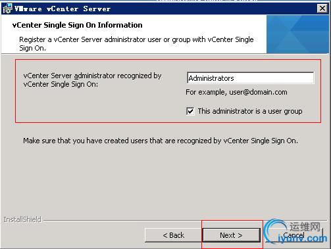The height and width of the screenshot is (249, 331).
Task: Uncheck 'This administrator is a user group'
Action: tap(190, 111)
